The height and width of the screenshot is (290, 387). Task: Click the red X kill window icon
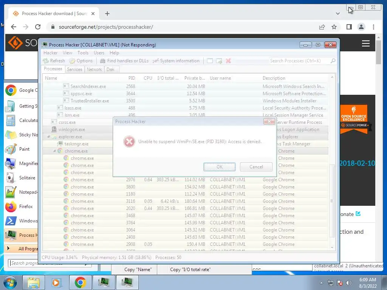coord(228,61)
